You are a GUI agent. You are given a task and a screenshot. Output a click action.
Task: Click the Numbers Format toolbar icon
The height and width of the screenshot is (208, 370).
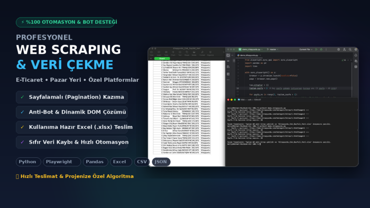point(202,53)
